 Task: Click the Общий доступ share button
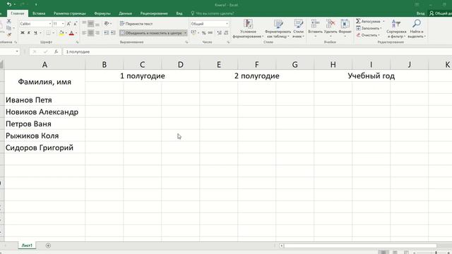[440, 13]
